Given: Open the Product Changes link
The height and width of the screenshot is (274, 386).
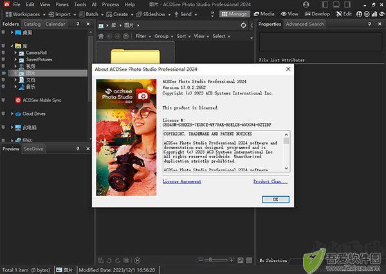Looking at the screenshot, I should click(x=270, y=181).
